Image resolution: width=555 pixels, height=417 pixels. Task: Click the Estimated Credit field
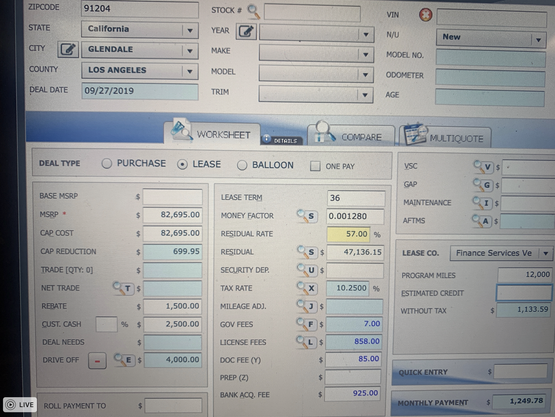click(x=524, y=292)
